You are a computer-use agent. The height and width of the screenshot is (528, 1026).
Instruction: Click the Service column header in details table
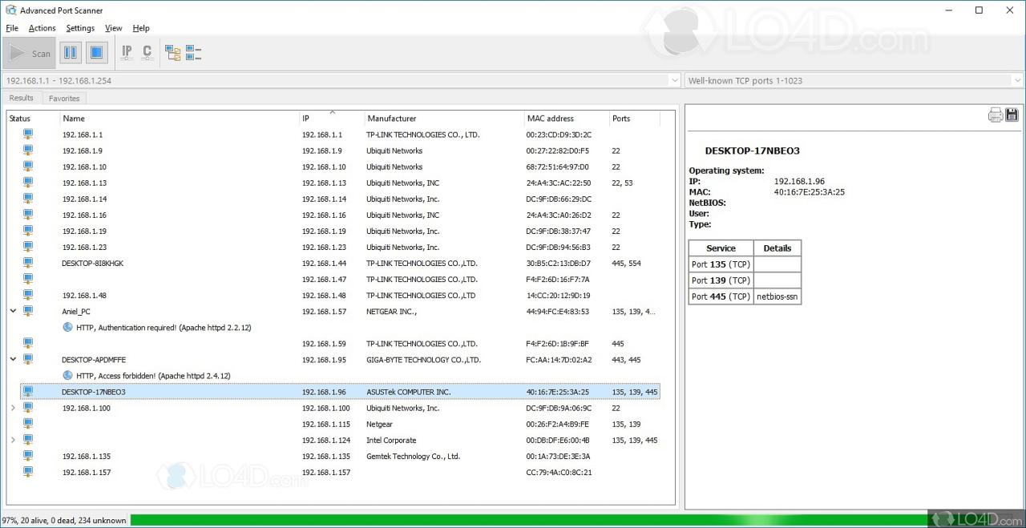(x=721, y=248)
